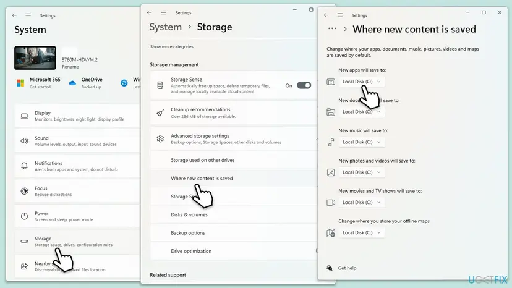Image resolution: width=512 pixels, height=288 pixels.
Task: Minimize the Where new content window
Action: pyautogui.click(x=467, y=12)
